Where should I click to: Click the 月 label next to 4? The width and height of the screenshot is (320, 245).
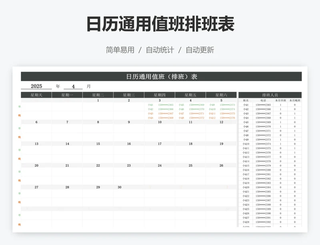(88, 86)
